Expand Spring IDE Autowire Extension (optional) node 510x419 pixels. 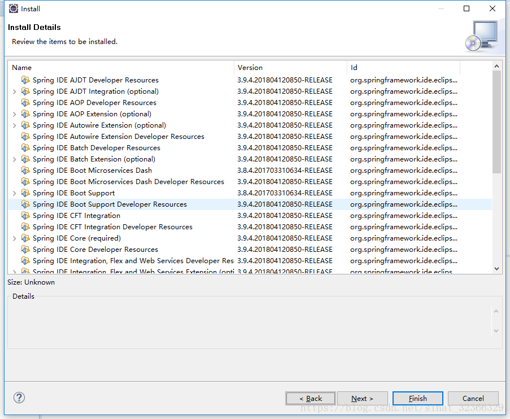point(14,125)
